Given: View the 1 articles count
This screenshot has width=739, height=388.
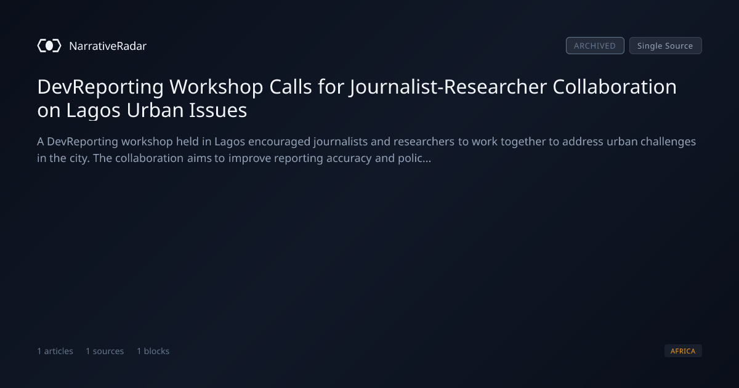Looking at the screenshot, I should click(55, 351).
